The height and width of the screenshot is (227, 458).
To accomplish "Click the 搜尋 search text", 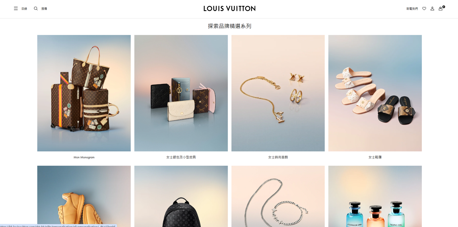I will (x=44, y=9).
